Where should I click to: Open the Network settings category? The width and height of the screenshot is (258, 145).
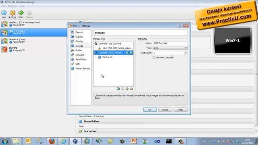click(x=81, y=55)
